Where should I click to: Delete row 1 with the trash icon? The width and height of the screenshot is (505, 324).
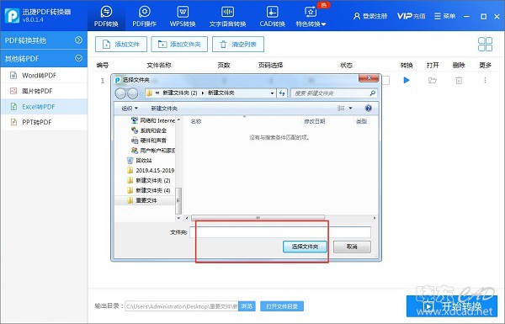coord(459,80)
